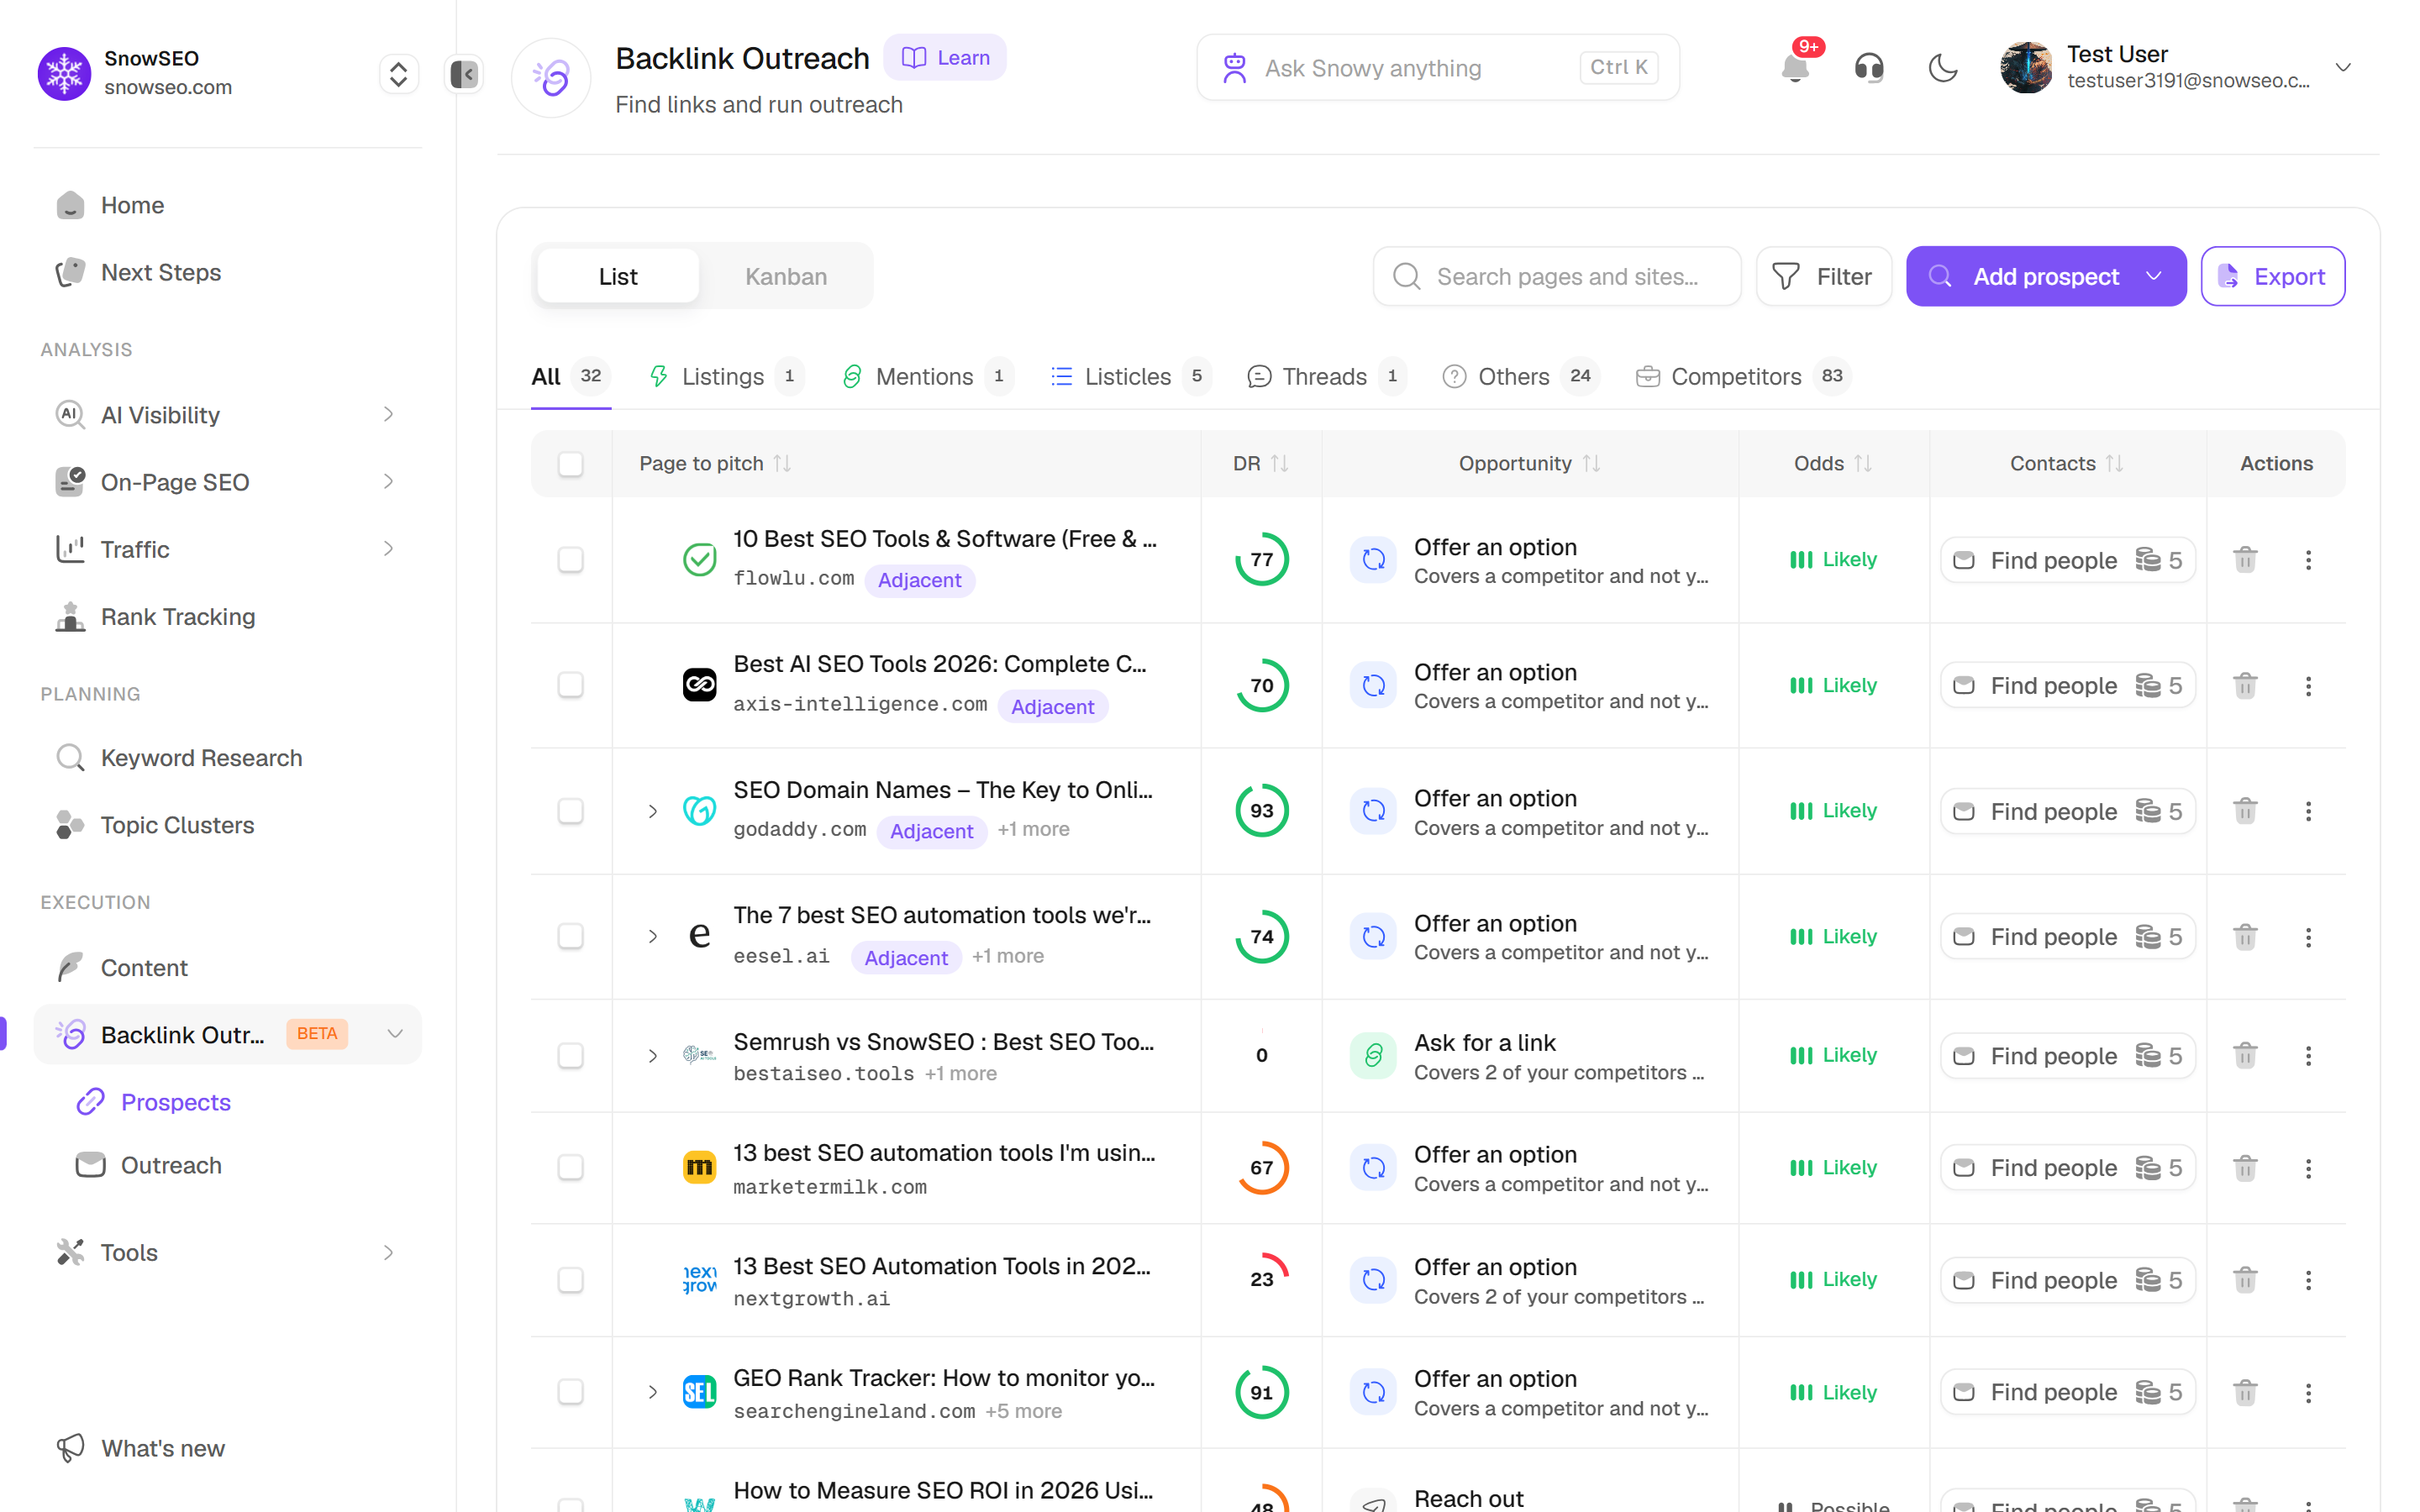Expand the godaddy.com prospect row
2420x1512 pixels.
coord(652,811)
